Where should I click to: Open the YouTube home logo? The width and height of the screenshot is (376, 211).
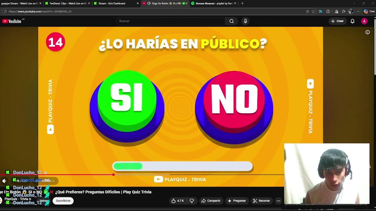click(x=12, y=21)
